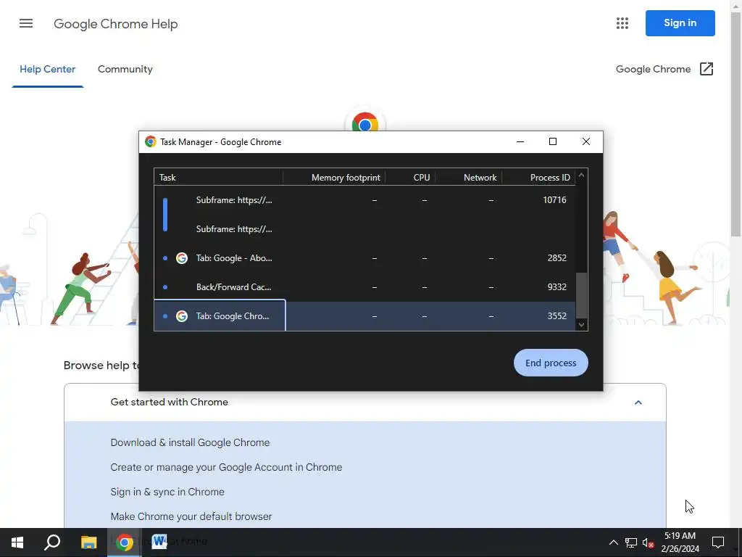Click the Get started with Chrome heading
The image size is (742, 557).
click(169, 402)
